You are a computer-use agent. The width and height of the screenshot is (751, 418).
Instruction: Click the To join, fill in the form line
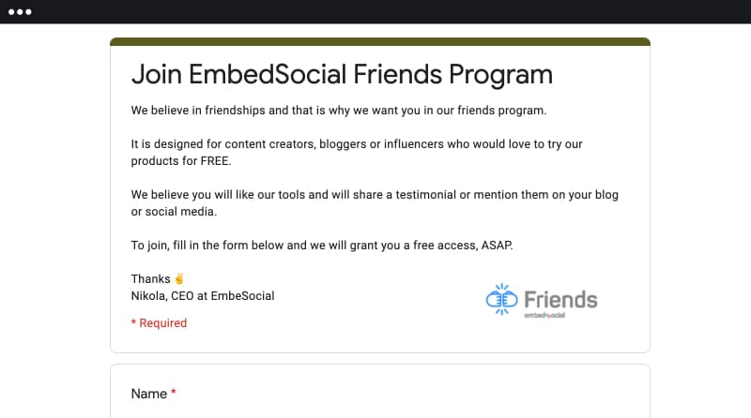(322, 246)
